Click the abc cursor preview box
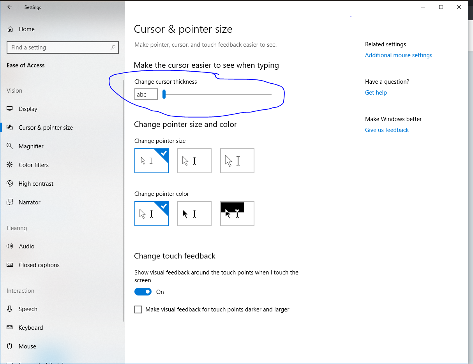This screenshot has height=364, width=473. 146,95
